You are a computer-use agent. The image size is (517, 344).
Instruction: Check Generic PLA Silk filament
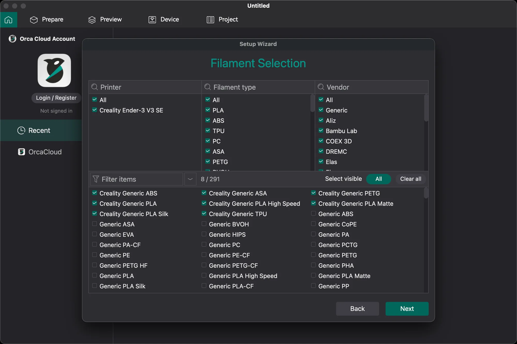[95, 286]
